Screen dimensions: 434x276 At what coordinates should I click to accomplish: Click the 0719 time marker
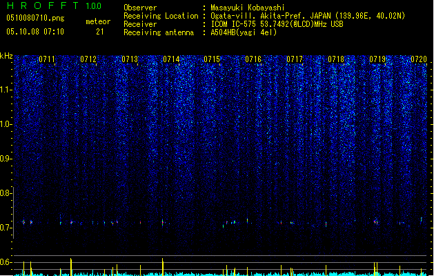point(377,59)
